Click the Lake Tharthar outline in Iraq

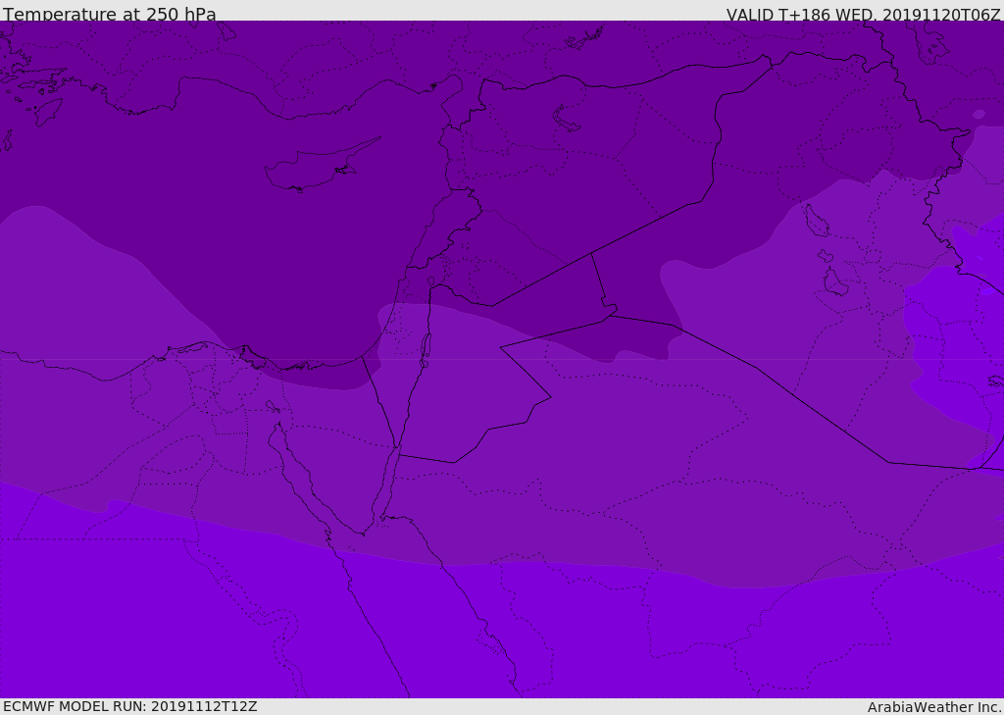click(x=816, y=221)
